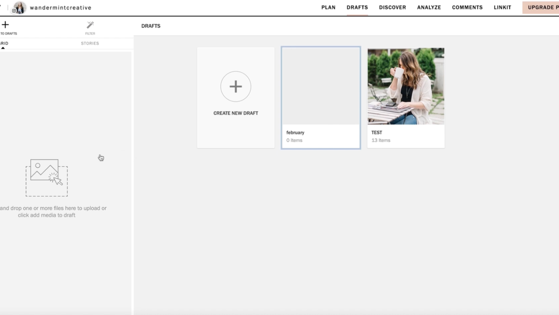Open the Analyze section
This screenshot has height=315, width=559.
[429, 7]
